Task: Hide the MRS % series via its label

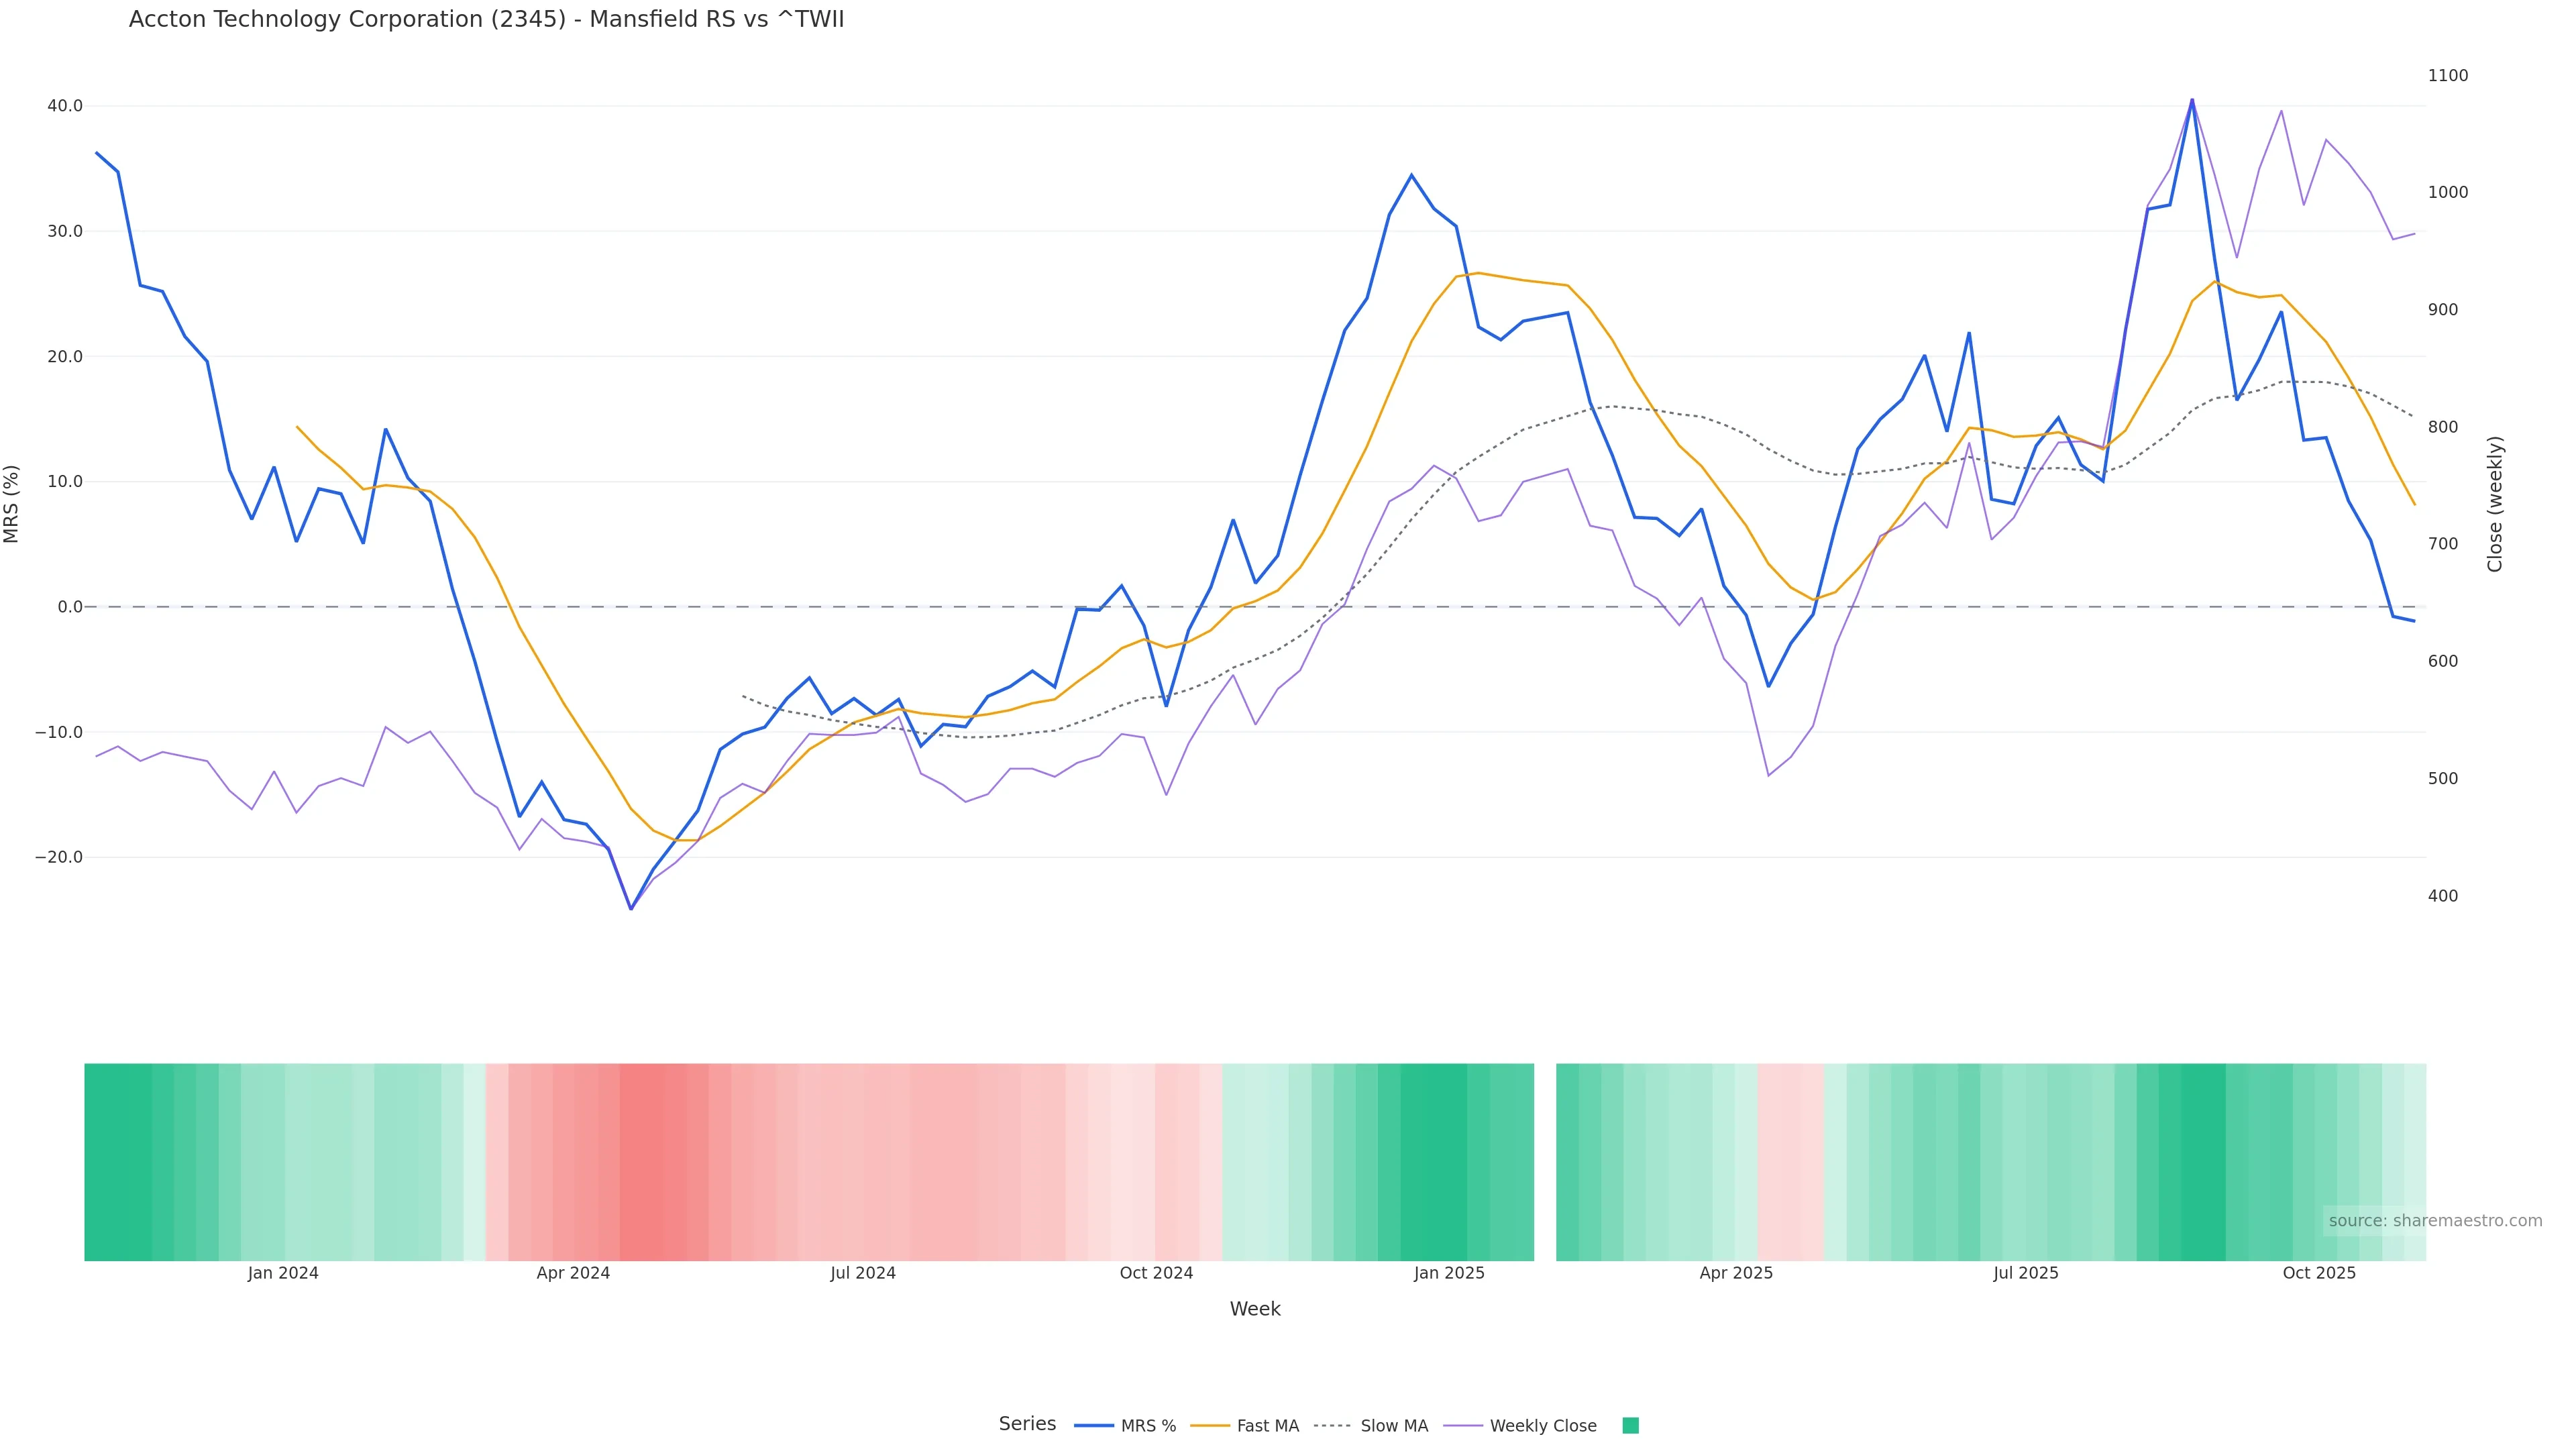Action: click(1148, 1426)
